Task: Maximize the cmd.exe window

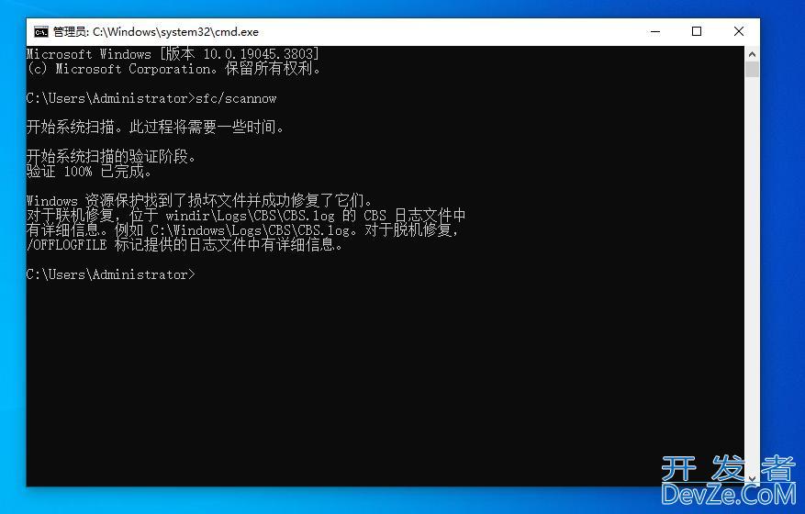Action: (x=697, y=31)
